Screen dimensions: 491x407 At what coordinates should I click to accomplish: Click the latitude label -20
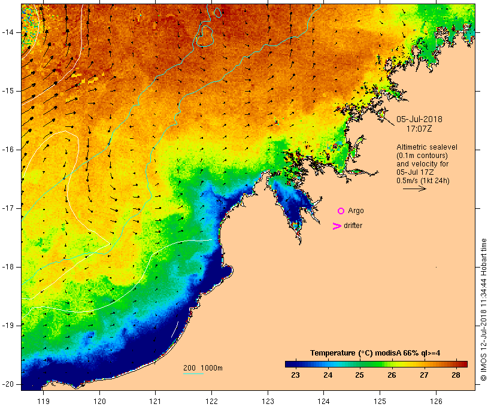click(8, 384)
